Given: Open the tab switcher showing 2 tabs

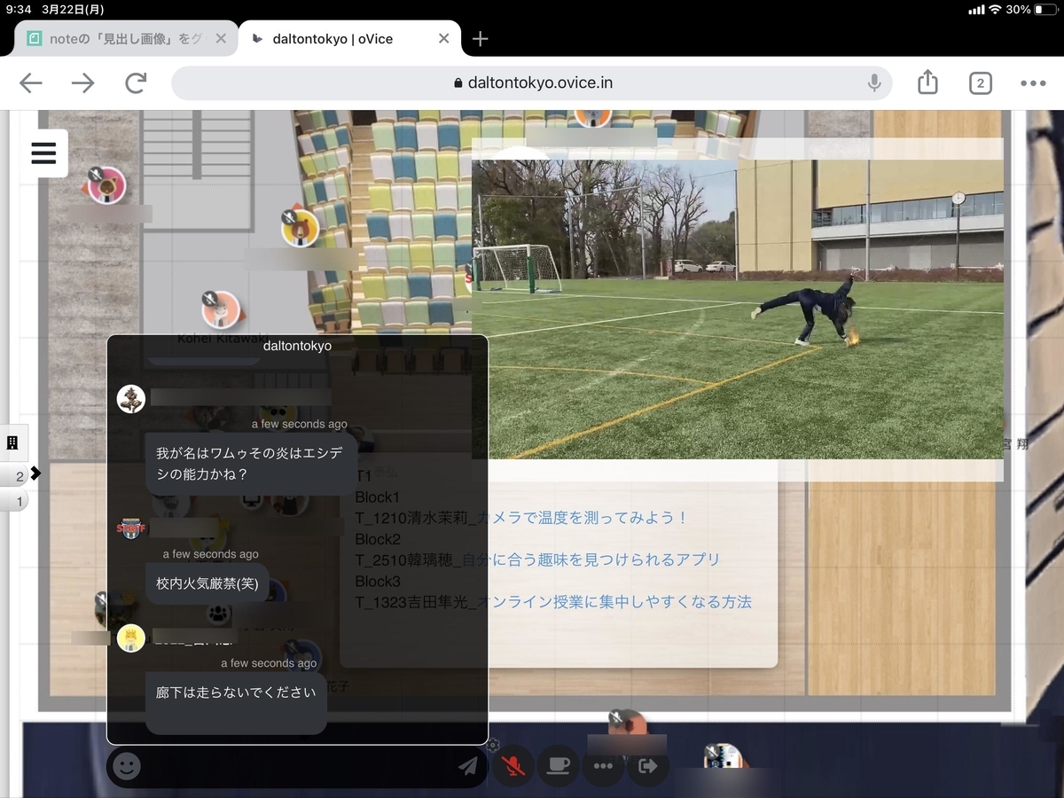Looking at the screenshot, I should [980, 83].
